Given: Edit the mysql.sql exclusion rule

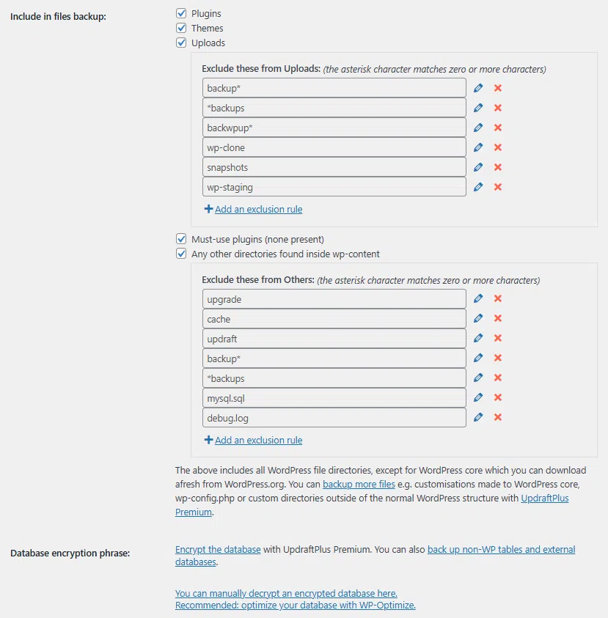Looking at the screenshot, I should (478, 398).
